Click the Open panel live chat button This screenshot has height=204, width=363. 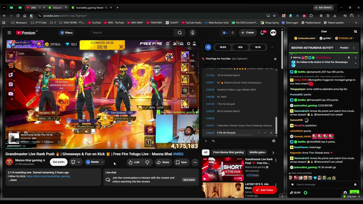(189, 180)
